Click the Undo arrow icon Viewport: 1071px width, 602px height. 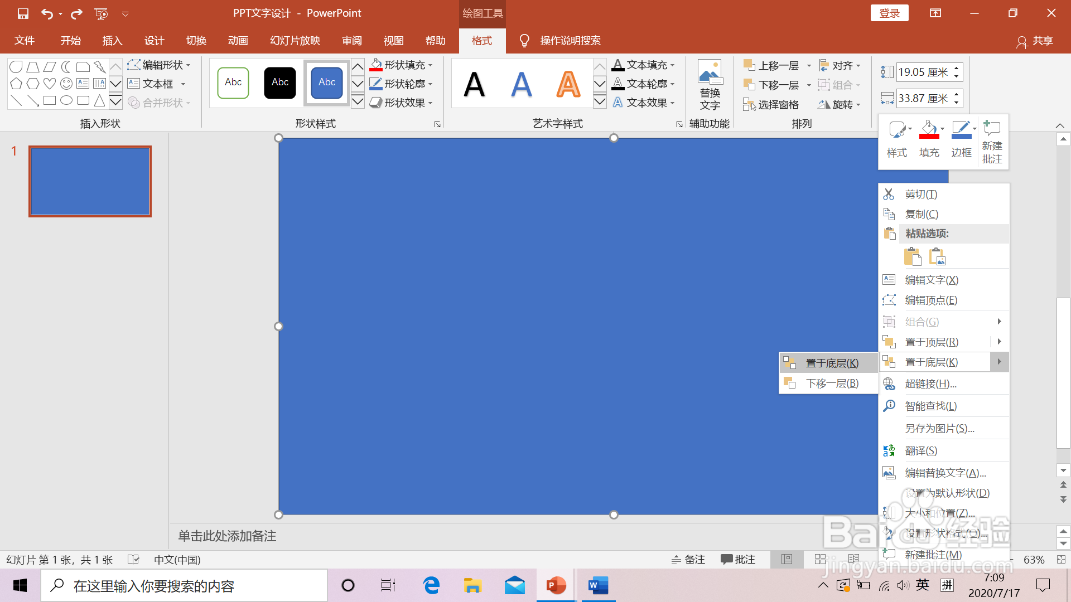(x=47, y=13)
